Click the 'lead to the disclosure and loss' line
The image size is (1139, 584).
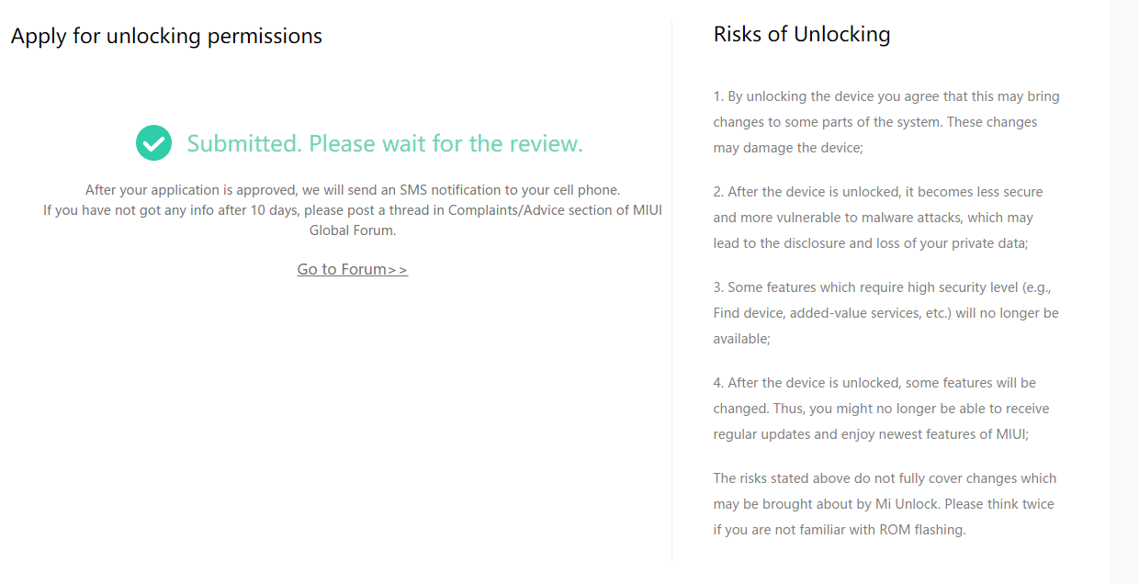click(870, 243)
